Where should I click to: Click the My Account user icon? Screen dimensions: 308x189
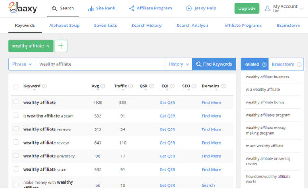268,9
